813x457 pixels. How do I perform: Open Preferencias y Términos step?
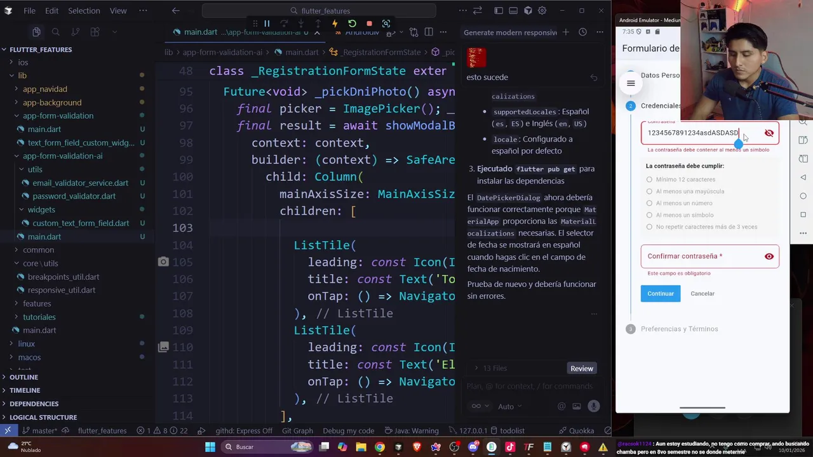coord(679,329)
